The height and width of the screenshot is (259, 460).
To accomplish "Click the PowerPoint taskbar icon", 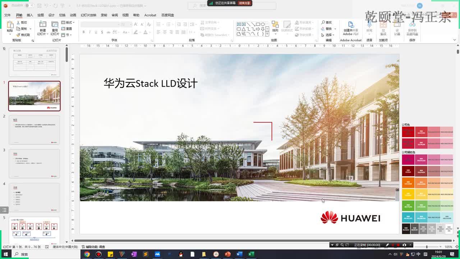I will click(227, 254).
